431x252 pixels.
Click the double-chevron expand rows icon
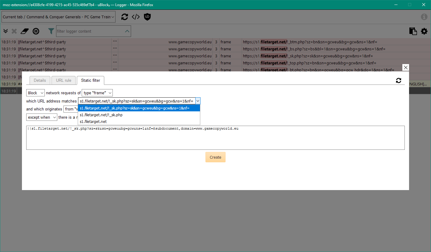tap(5, 31)
